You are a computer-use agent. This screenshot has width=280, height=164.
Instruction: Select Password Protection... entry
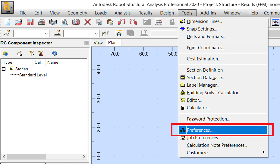(x=223, y=119)
